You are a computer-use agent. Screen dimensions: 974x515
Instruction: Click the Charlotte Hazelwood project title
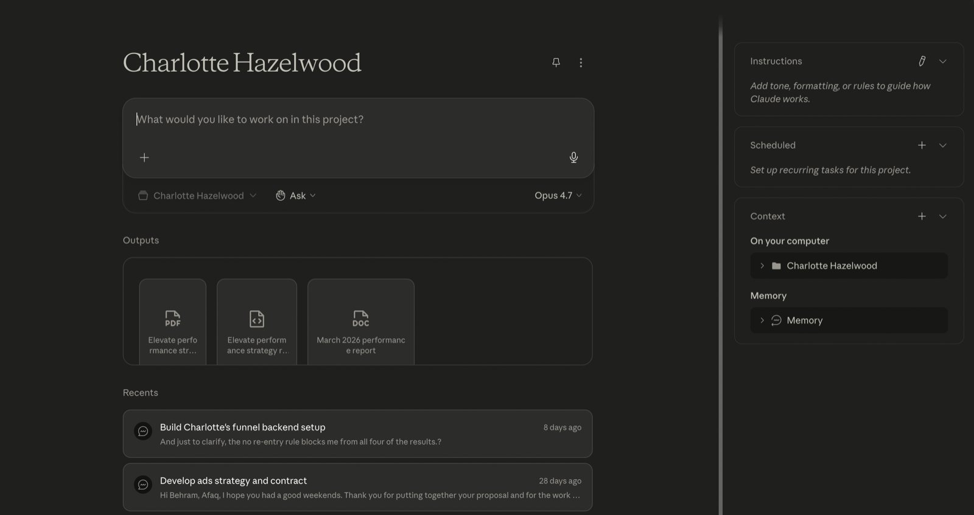pyautogui.click(x=242, y=63)
